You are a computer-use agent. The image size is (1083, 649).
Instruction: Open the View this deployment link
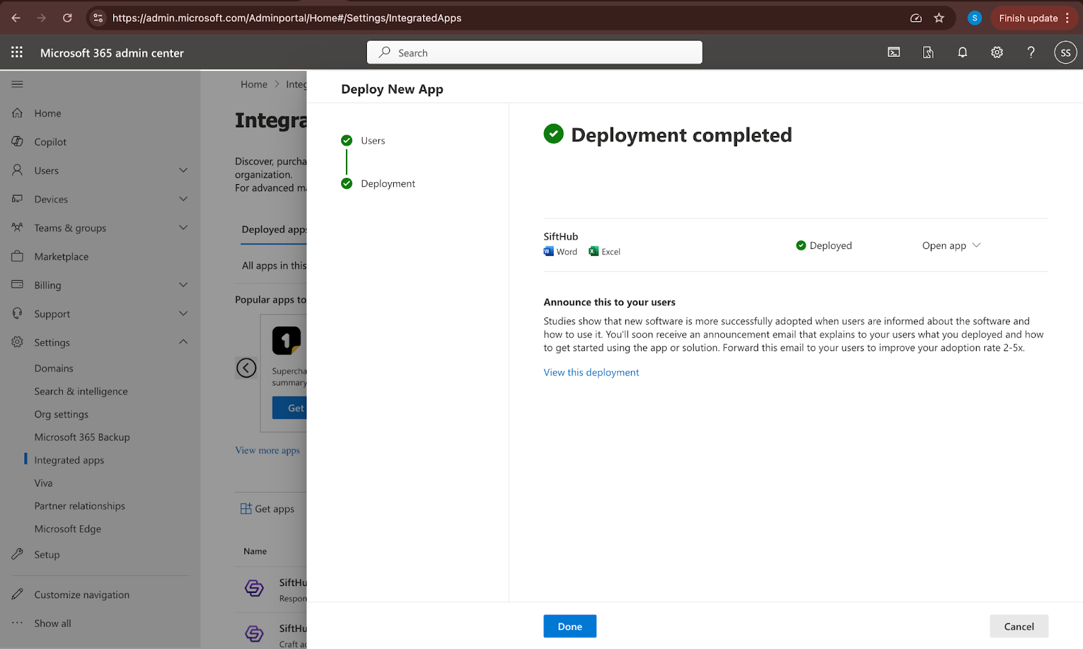tap(591, 372)
